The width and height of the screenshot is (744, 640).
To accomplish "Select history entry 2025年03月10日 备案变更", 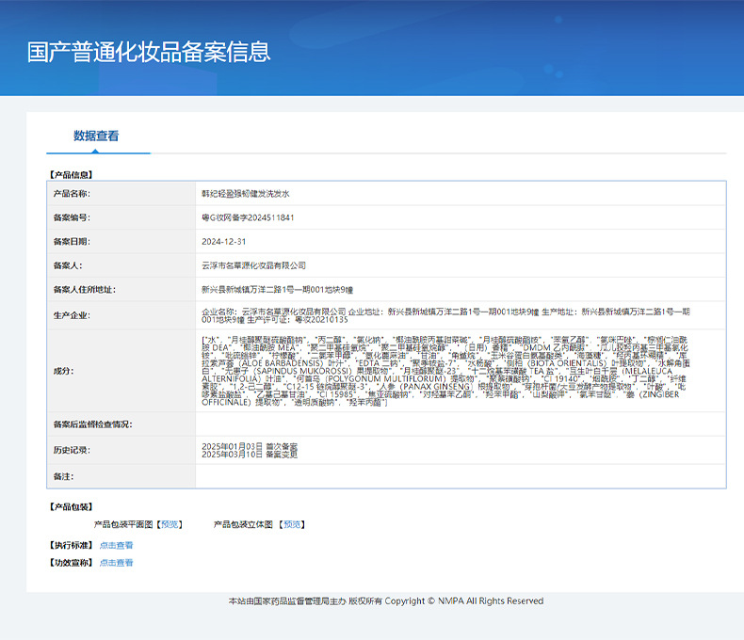I will pos(250,455).
